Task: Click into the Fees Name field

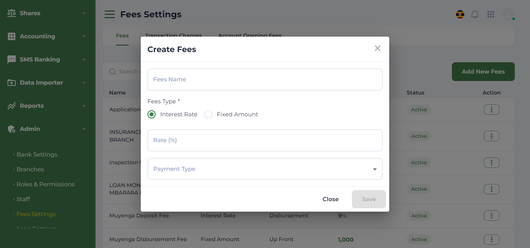Action: coord(265,80)
